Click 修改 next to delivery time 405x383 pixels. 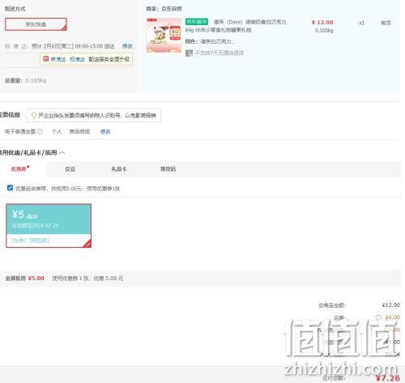tap(127, 46)
